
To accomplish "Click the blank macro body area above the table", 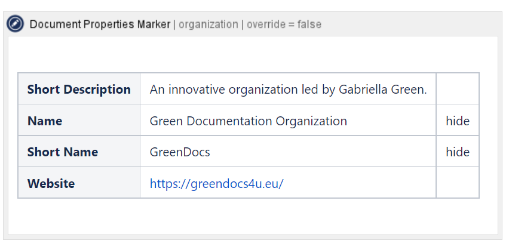I will 251,55.
